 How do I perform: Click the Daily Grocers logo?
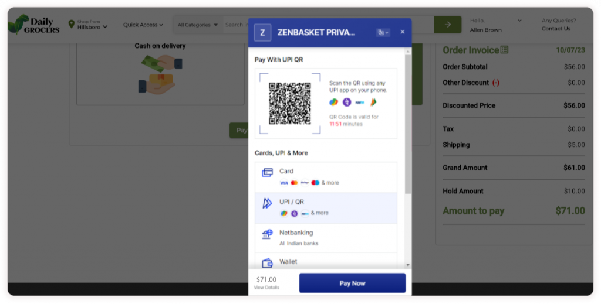[x=34, y=25]
